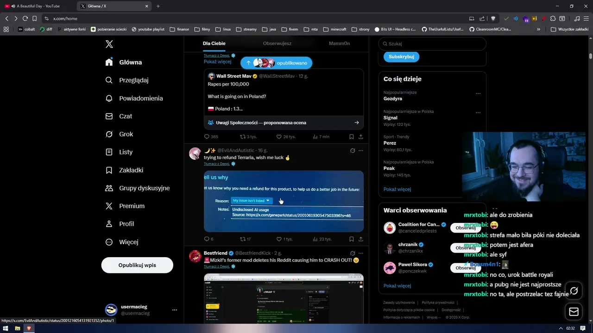Show more suggested accounts Pokaż więcej

click(397, 286)
